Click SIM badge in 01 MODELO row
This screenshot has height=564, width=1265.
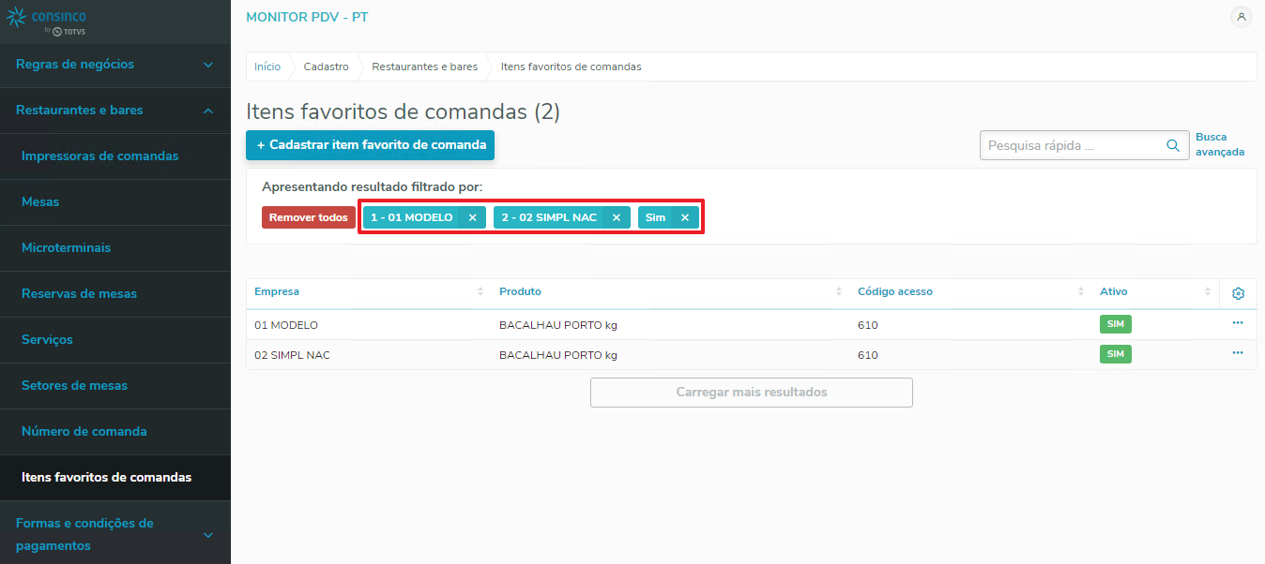(x=1116, y=324)
